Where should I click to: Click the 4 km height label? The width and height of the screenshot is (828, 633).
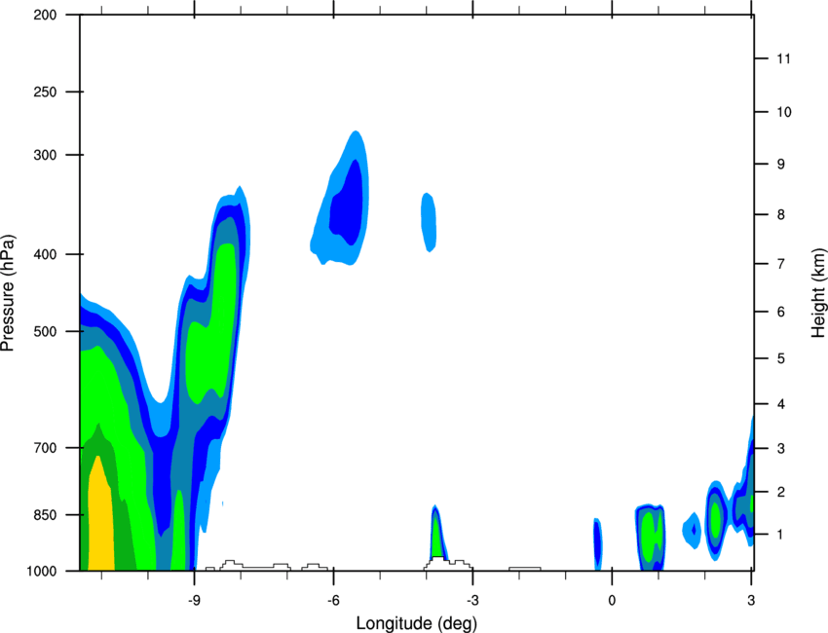[x=781, y=404]
